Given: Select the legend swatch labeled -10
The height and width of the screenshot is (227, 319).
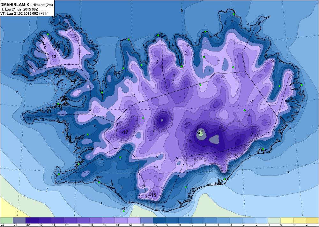Looking at the screenshot, I should click(x=159, y=220).
